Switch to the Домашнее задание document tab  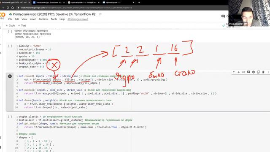point(49,3)
